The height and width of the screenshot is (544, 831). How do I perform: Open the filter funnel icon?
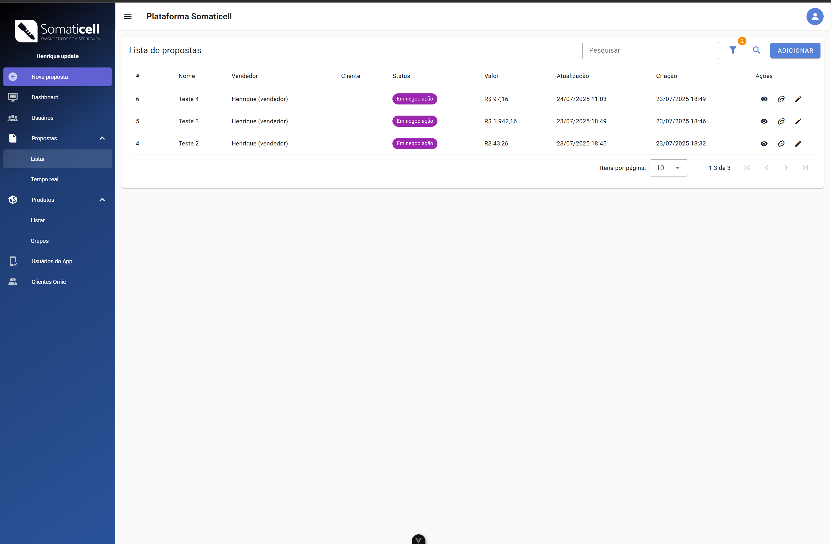(732, 51)
